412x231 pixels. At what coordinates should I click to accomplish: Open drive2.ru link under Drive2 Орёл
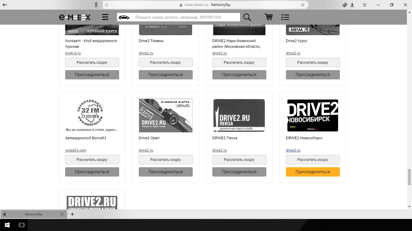[146, 150]
